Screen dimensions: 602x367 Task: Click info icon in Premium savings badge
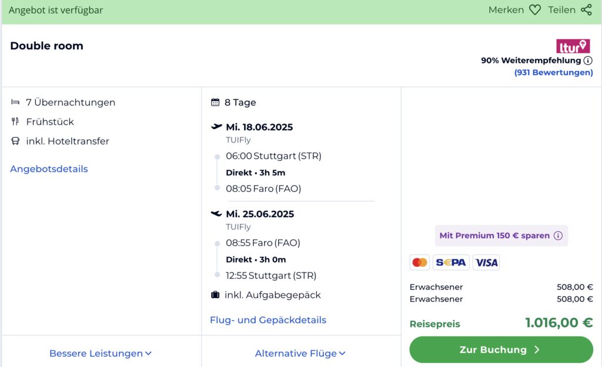(x=558, y=235)
